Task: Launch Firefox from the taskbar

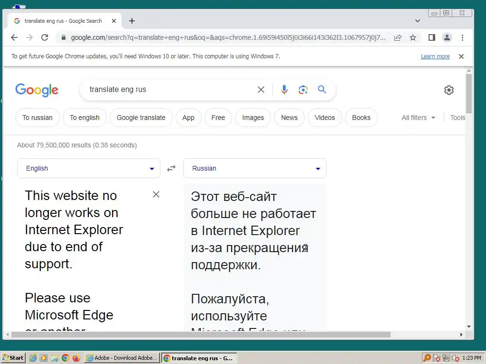Action: coord(76,358)
